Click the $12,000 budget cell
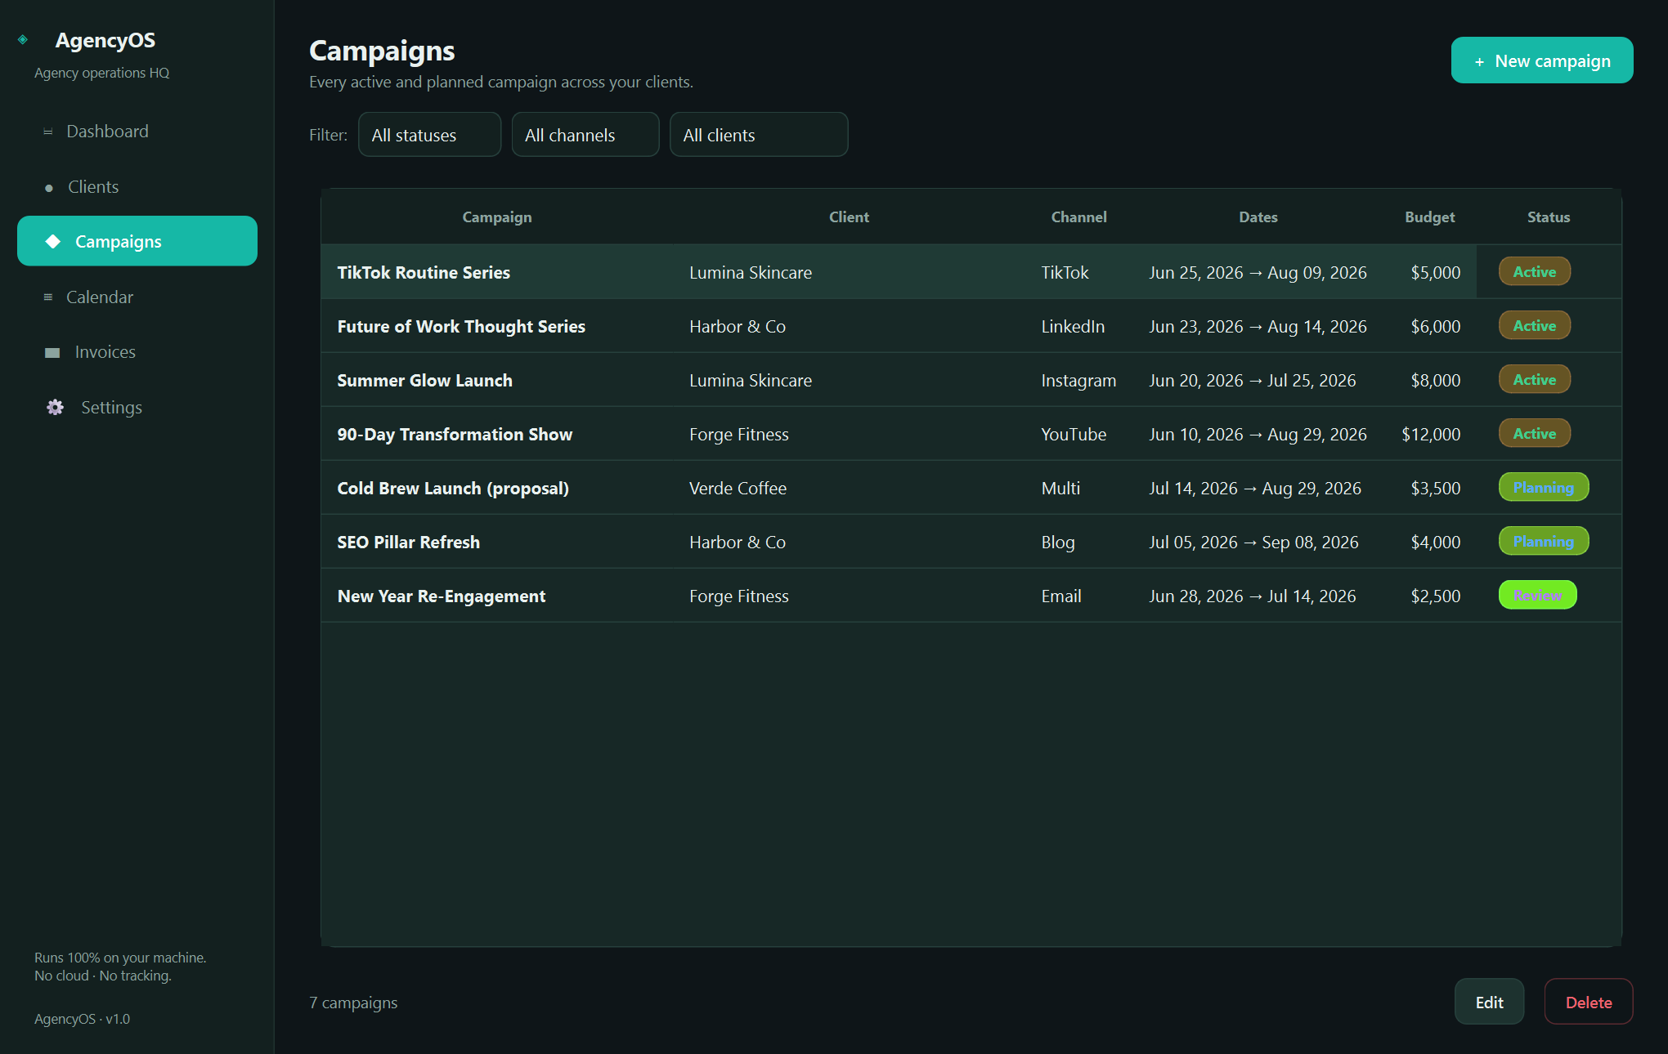Image resolution: width=1668 pixels, height=1054 pixels. (x=1431, y=435)
